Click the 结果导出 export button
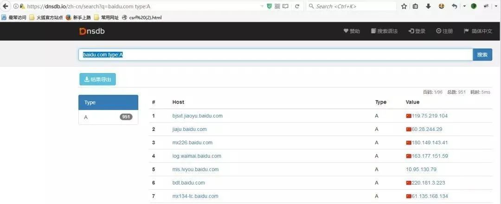 (97, 80)
